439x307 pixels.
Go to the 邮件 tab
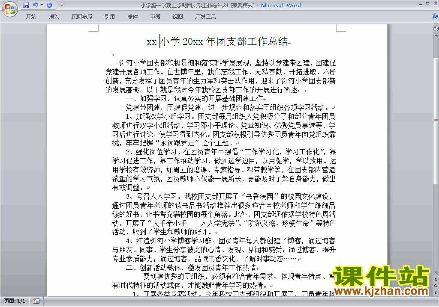coord(132,17)
